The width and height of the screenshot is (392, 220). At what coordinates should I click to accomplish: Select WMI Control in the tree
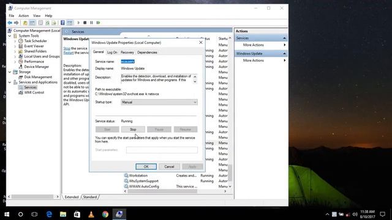(x=34, y=92)
